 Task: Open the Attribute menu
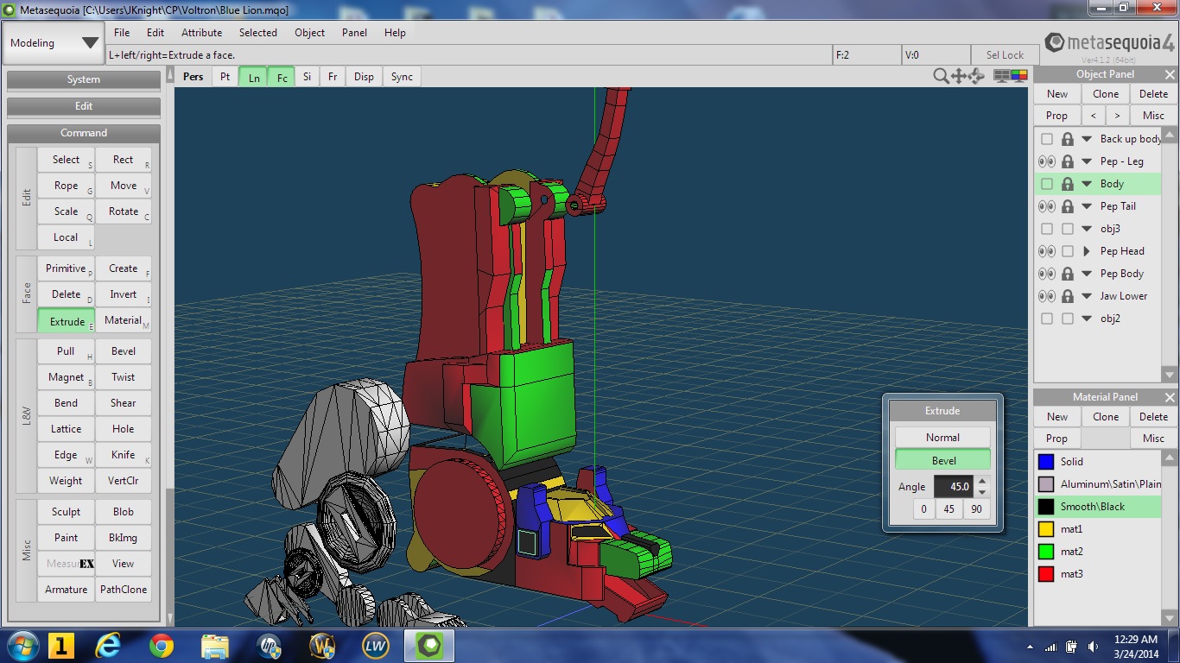(x=202, y=33)
